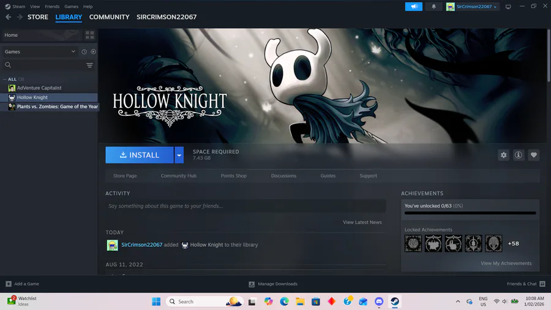Image resolution: width=551 pixels, height=310 pixels.
Task: Click the page vertical scrollbar
Action: pyautogui.click(x=549, y=56)
